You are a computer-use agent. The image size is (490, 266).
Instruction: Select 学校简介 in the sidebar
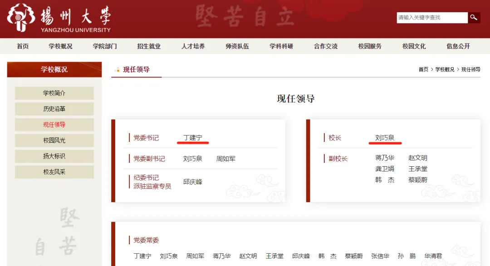click(54, 93)
